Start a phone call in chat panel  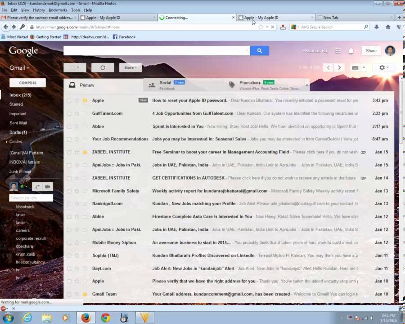tap(37, 187)
